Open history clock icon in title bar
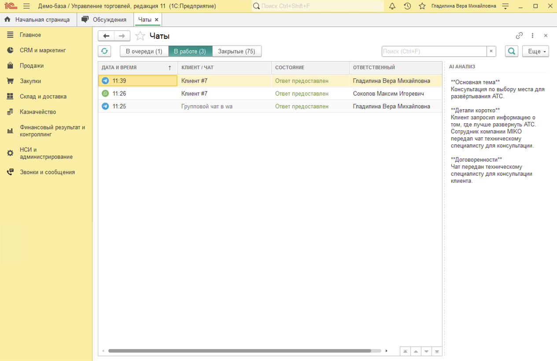 coord(407,6)
